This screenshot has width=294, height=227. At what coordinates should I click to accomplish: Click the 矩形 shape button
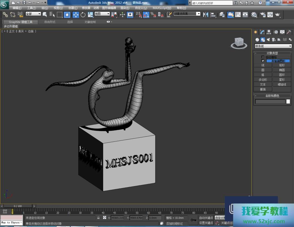pyautogui.click(x=282, y=65)
